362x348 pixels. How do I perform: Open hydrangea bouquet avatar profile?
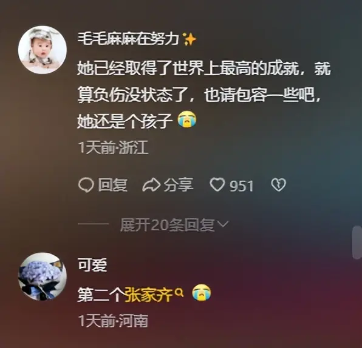[x=43, y=276]
